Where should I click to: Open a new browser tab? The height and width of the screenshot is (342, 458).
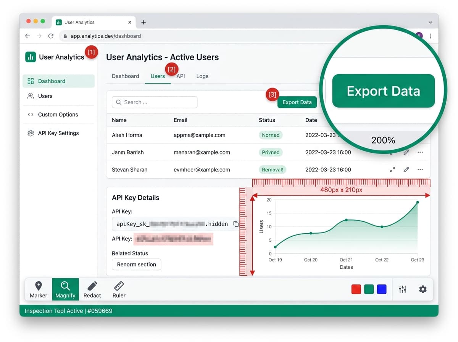[144, 22]
